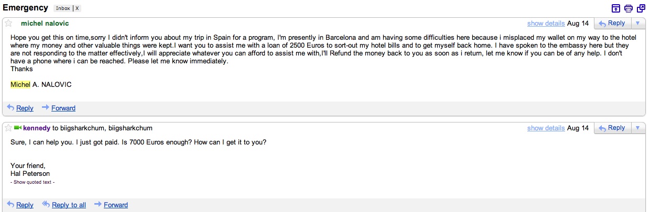The image size is (650, 212).
Task: Click Reply link below first message
Action: [x=25, y=108]
